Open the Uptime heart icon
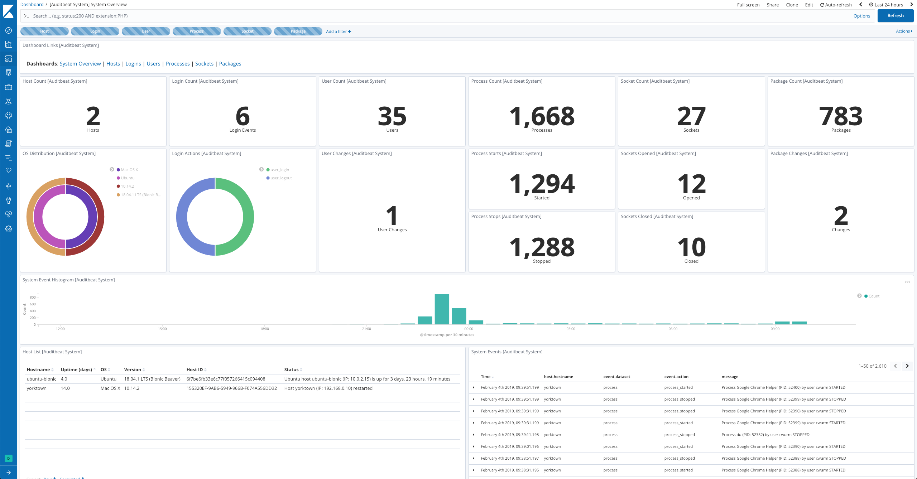The width and height of the screenshot is (917, 479). point(9,170)
